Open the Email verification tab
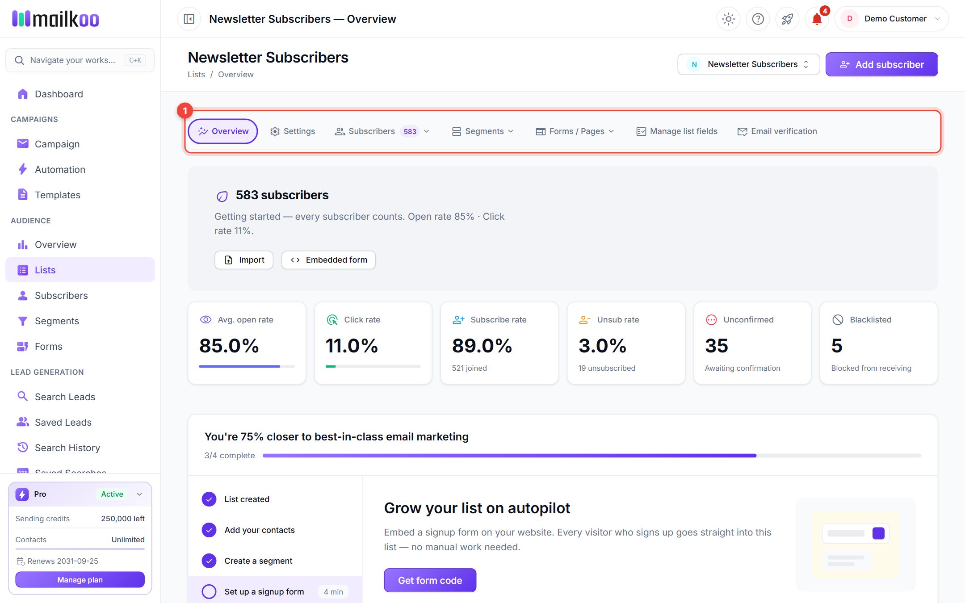 [777, 131]
